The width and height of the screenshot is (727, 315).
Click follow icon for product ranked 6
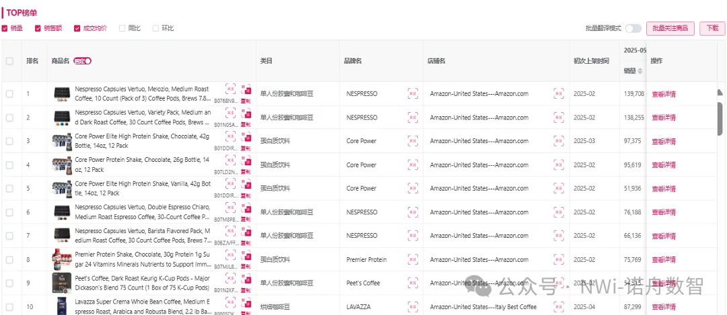[230, 208]
